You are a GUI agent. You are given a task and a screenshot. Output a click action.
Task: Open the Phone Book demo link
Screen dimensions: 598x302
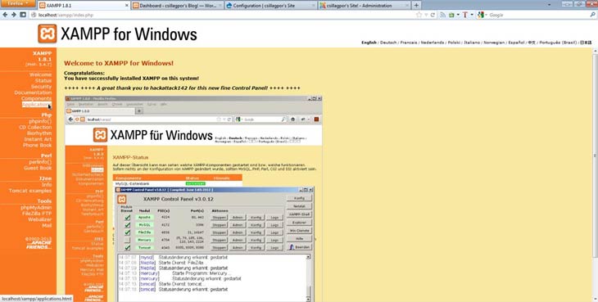point(38,145)
